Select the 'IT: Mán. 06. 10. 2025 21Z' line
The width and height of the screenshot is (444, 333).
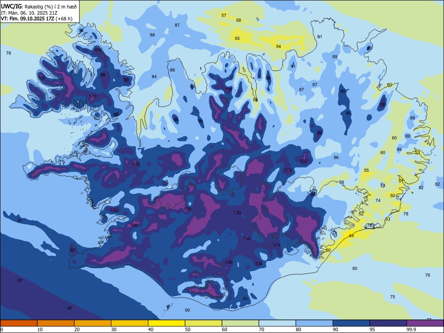(29, 13)
